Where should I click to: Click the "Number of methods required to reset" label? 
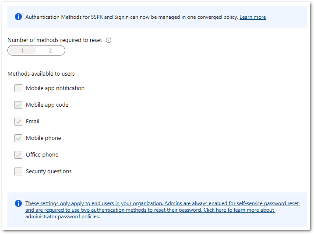pyautogui.click(x=55, y=40)
